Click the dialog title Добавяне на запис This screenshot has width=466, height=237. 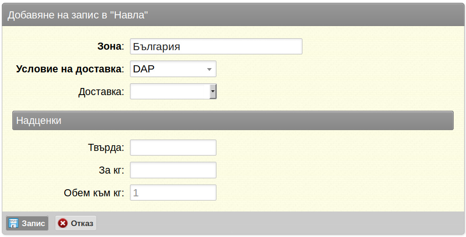pyautogui.click(x=78, y=15)
